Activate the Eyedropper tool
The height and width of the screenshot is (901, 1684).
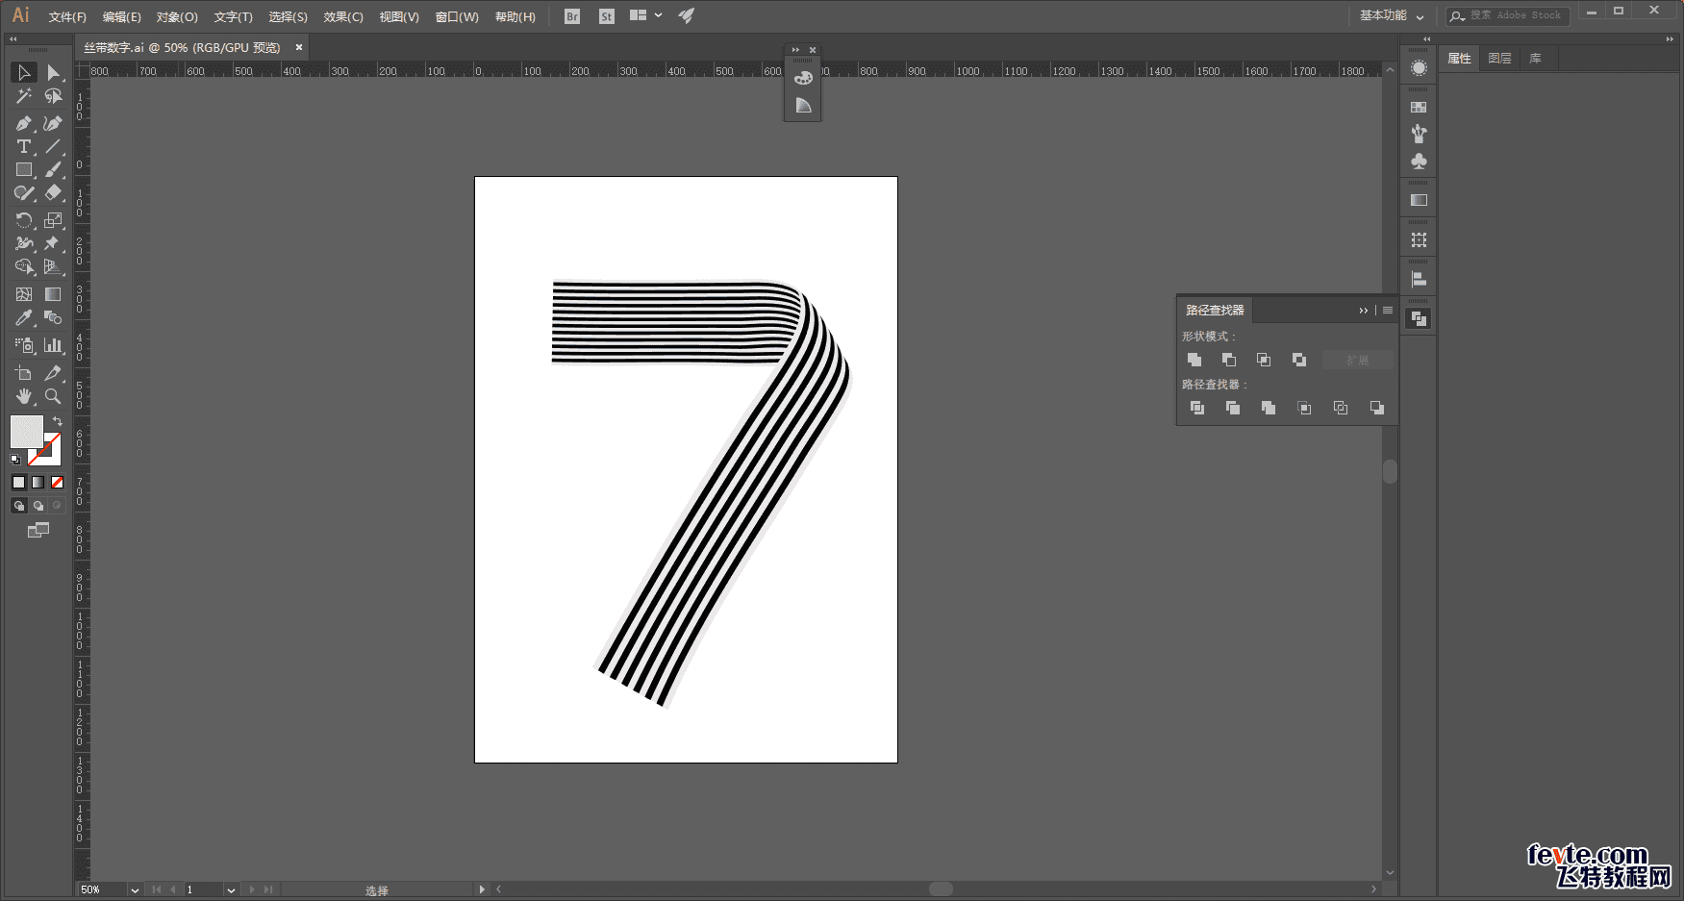coord(23,317)
